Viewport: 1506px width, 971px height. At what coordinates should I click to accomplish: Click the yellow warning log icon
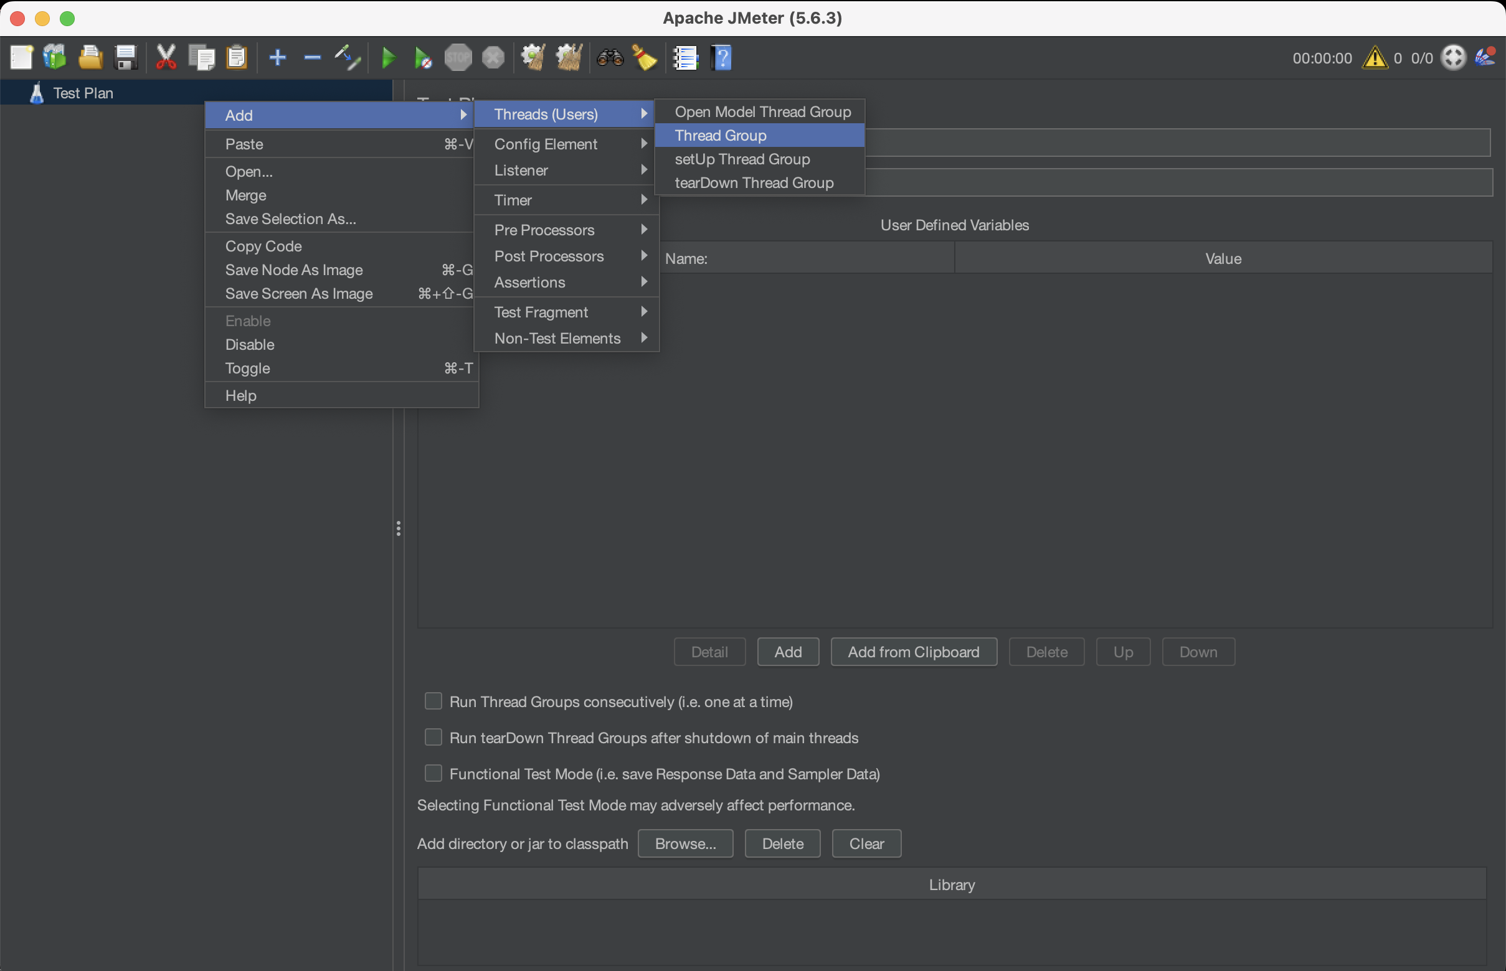(x=1374, y=58)
